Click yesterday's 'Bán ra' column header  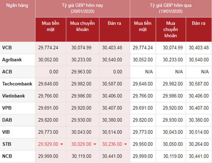tap(199, 23)
